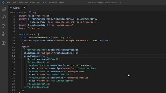
Task: Click closing ColumnsDirective tag on line 23
Action: (38, 84)
